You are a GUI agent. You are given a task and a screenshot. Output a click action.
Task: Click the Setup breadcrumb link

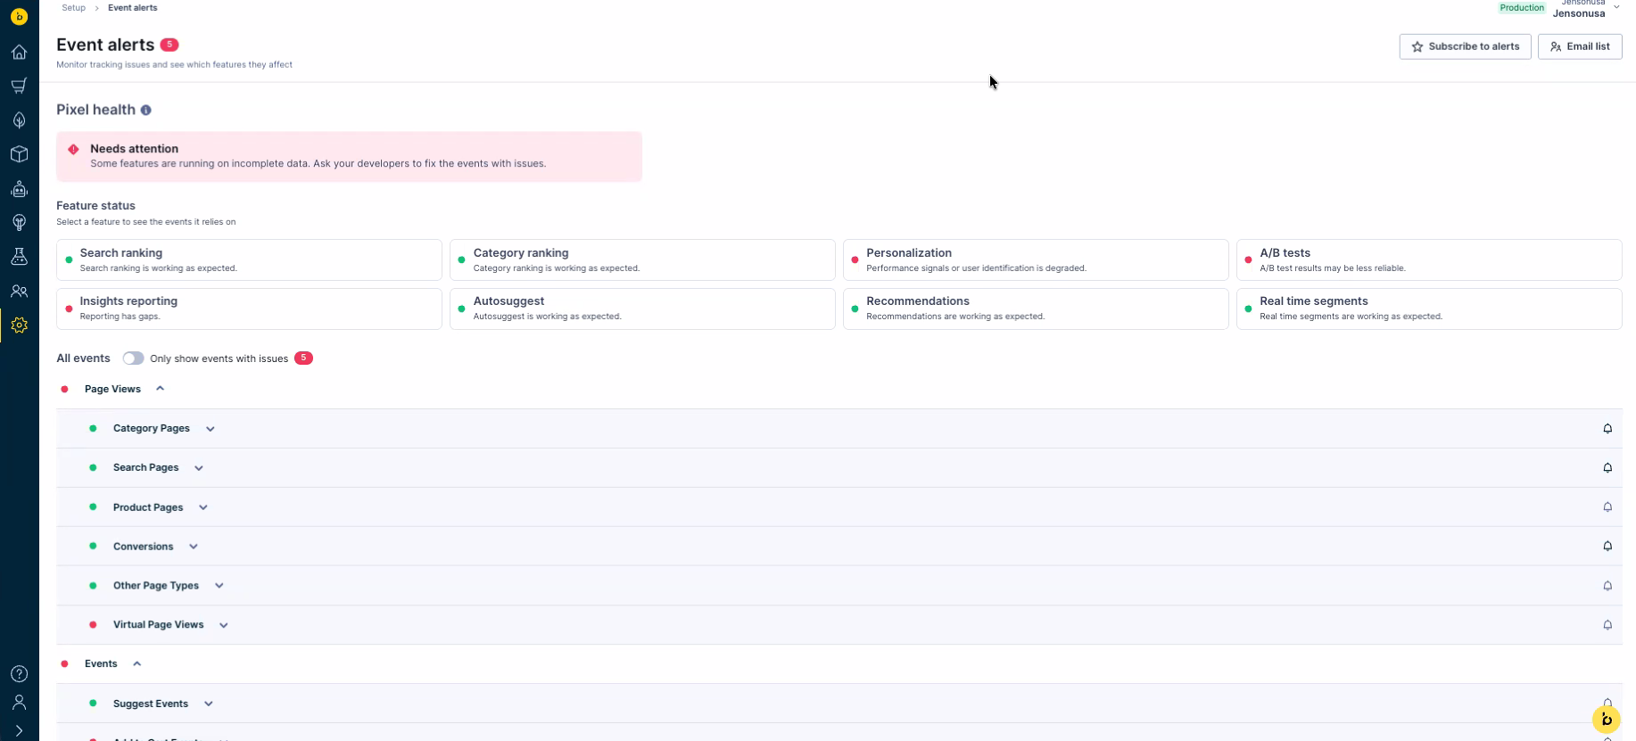tap(73, 7)
